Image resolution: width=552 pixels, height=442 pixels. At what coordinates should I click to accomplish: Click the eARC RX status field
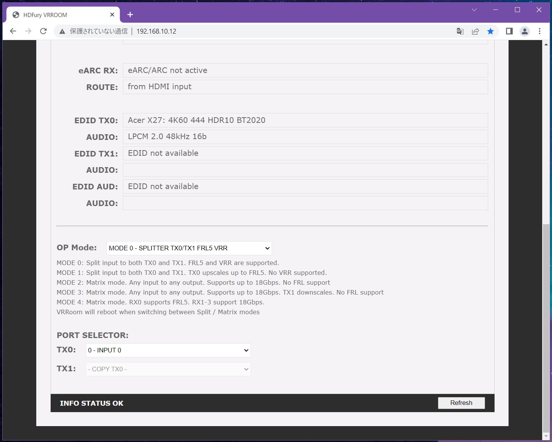(x=305, y=70)
